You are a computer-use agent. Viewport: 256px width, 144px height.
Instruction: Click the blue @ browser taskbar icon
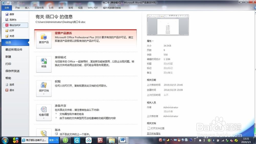[77, 140]
